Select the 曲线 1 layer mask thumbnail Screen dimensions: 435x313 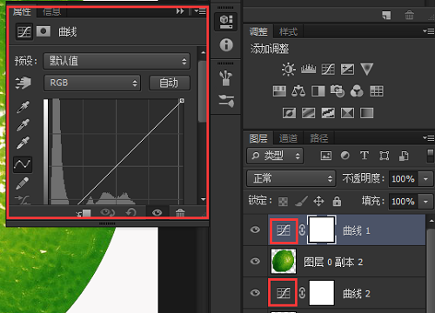(322, 230)
